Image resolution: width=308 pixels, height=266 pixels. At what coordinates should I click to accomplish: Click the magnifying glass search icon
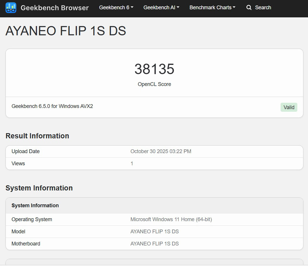(249, 8)
